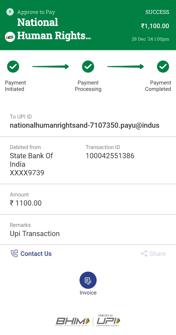The height and width of the screenshot is (335, 176).
Task: Select the To UPI ID address
Action: tap(84, 125)
